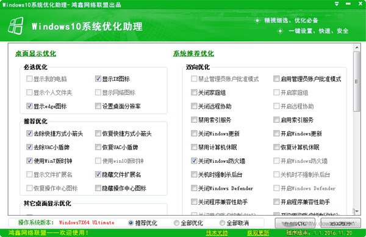This screenshot has width=366, height=237.
Task: Uncheck 使用Win7版时钟 checkbox
Action: pyautogui.click(x=29, y=160)
